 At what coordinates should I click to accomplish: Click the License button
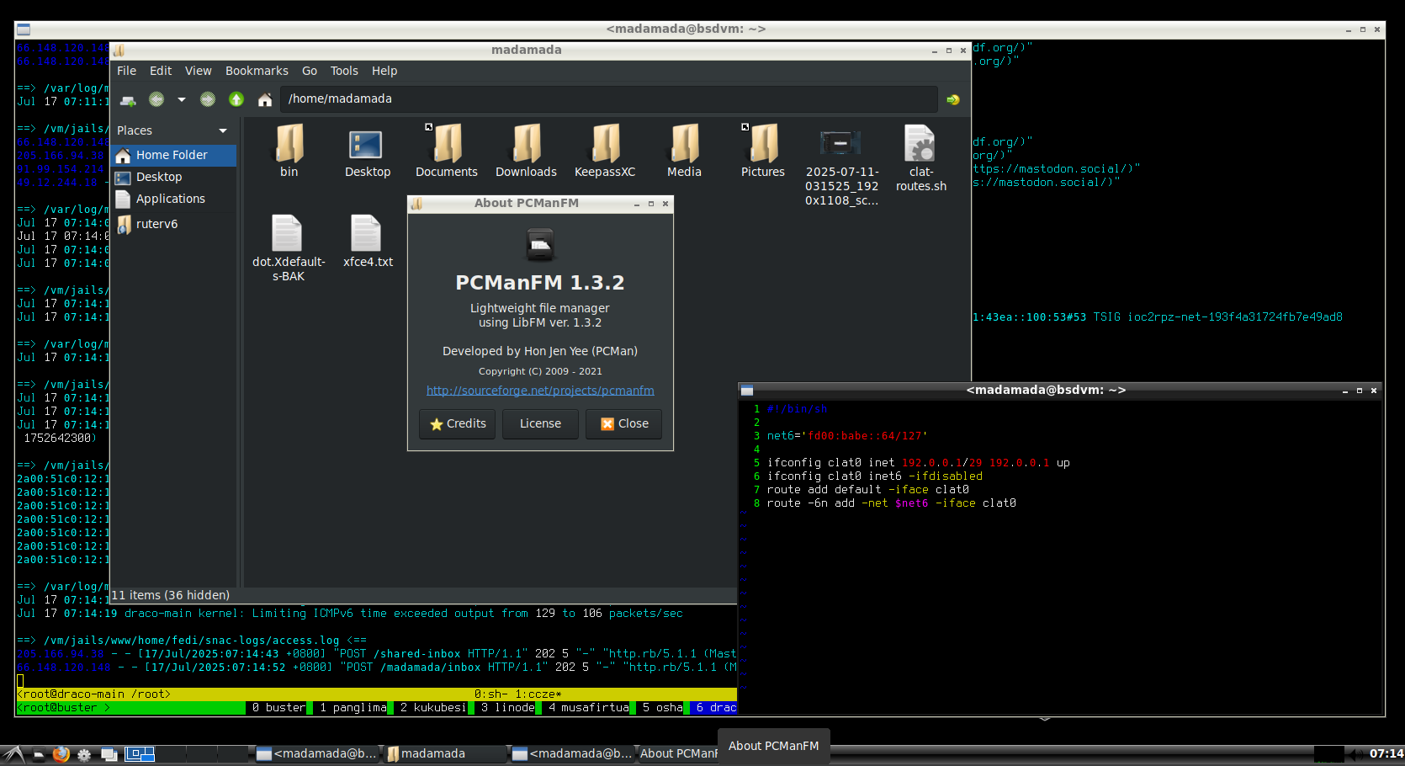540,424
